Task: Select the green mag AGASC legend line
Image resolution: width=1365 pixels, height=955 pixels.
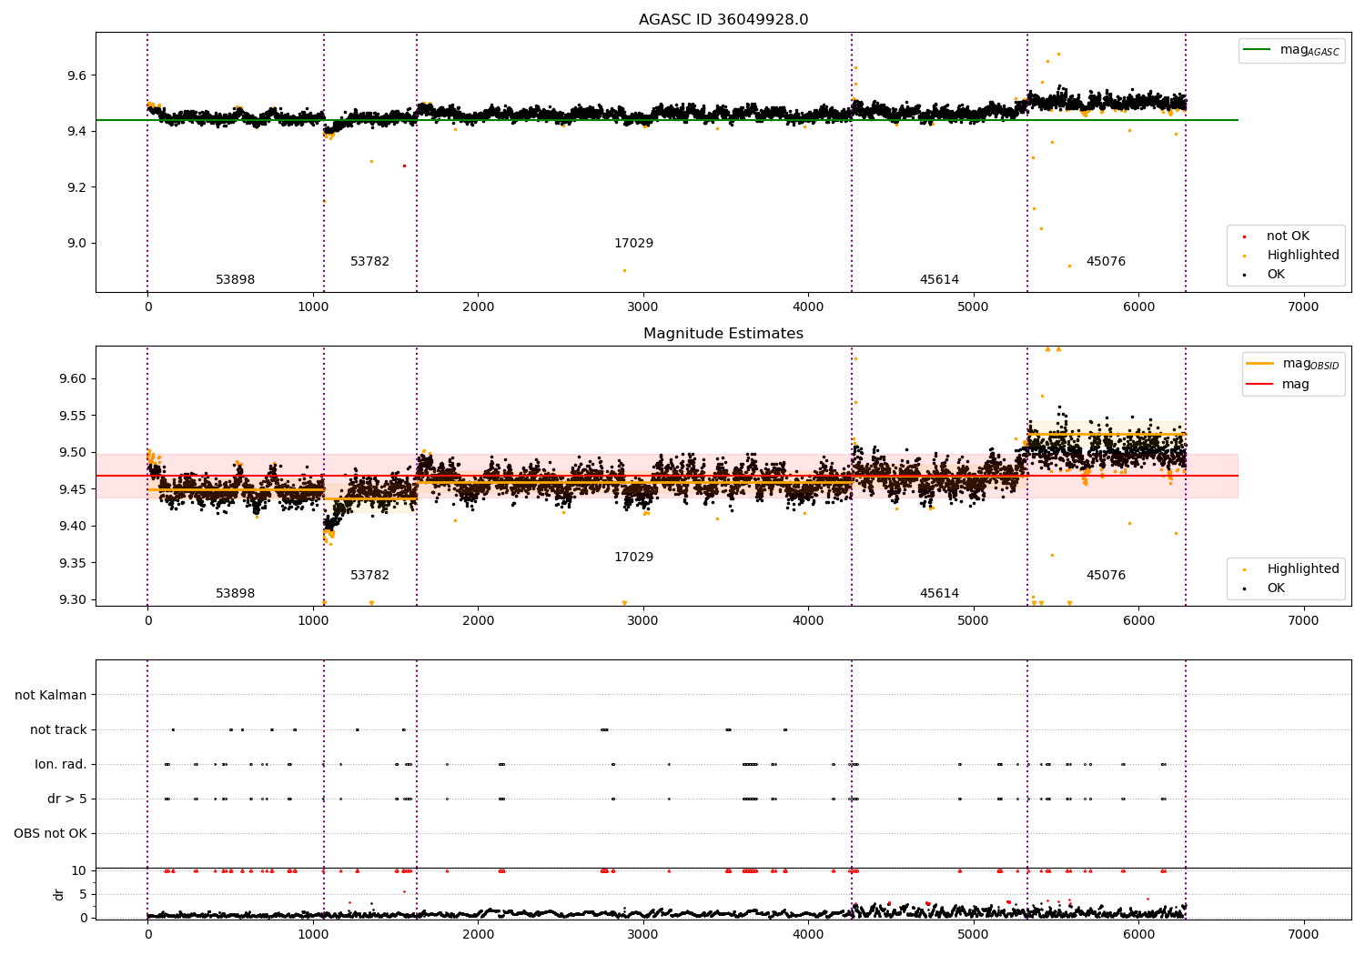Action: 1258,50
